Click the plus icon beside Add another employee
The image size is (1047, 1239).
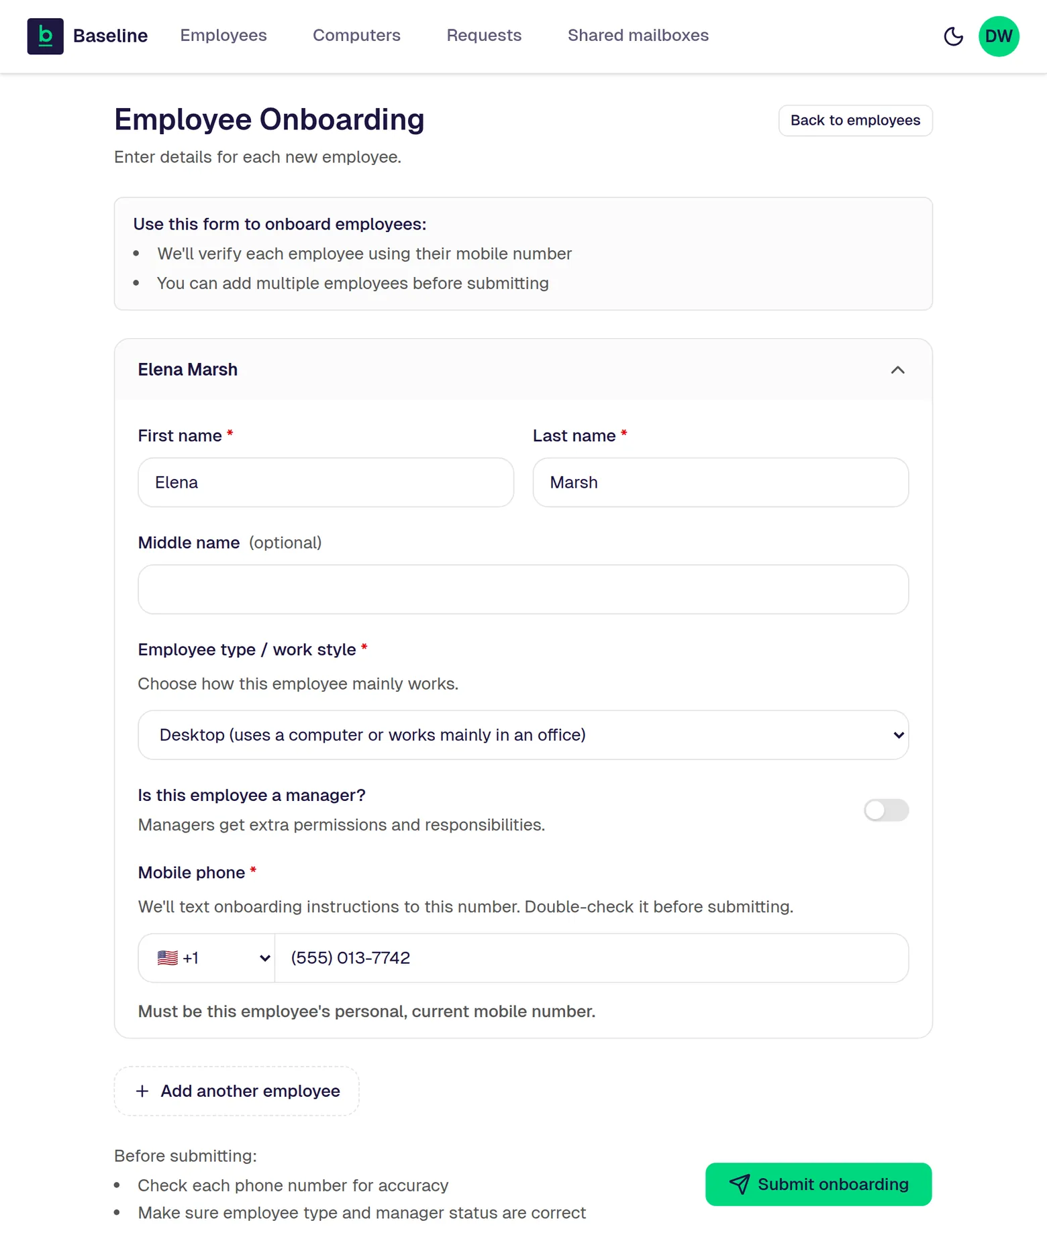tap(142, 1091)
